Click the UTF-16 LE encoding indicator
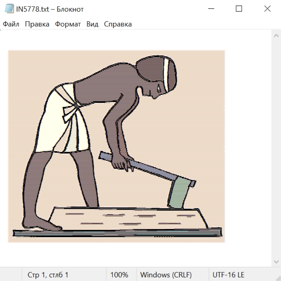The height and width of the screenshot is (281, 281). pyautogui.click(x=228, y=275)
